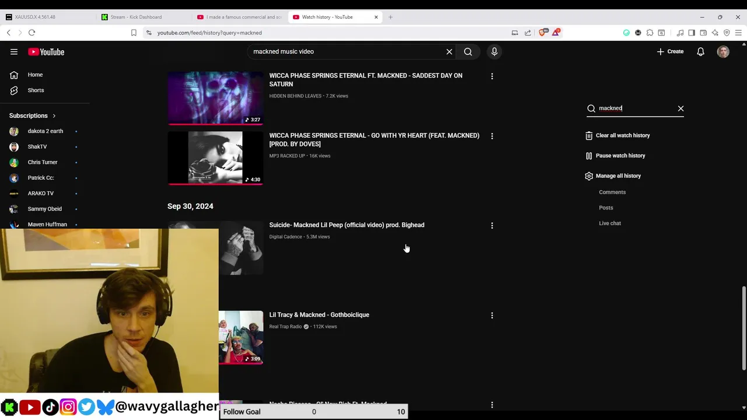
Task: Open the notifications bell
Action: (700, 52)
